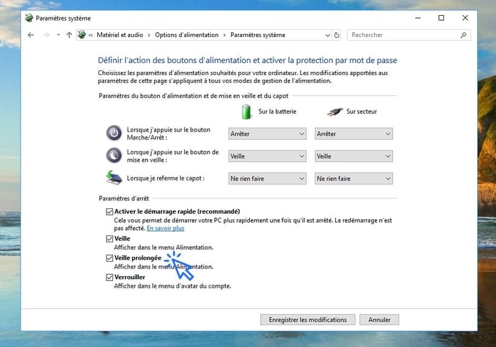This screenshot has width=496, height=347.
Task: Expand chevron after Matériel et audio
Action: [149, 35]
